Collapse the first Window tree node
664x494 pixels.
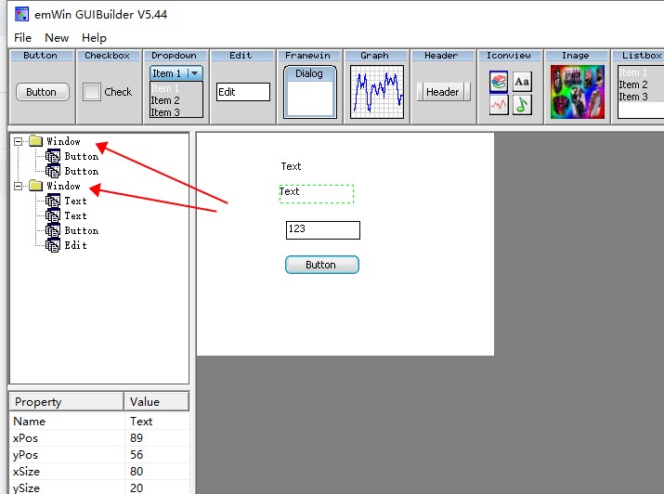(x=19, y=141)
